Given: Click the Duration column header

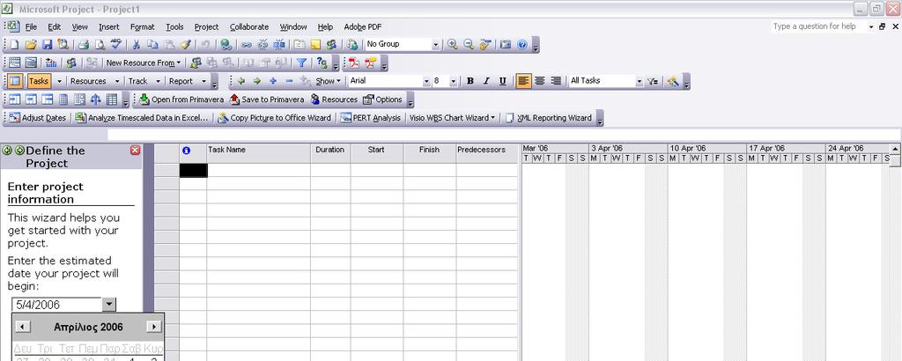Looking at the screenshot, I should [330, 150].
